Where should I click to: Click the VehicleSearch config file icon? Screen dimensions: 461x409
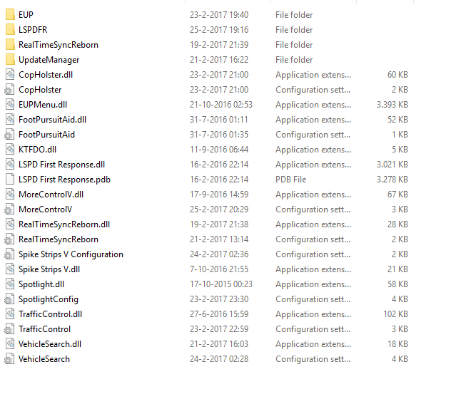point(9,359)
